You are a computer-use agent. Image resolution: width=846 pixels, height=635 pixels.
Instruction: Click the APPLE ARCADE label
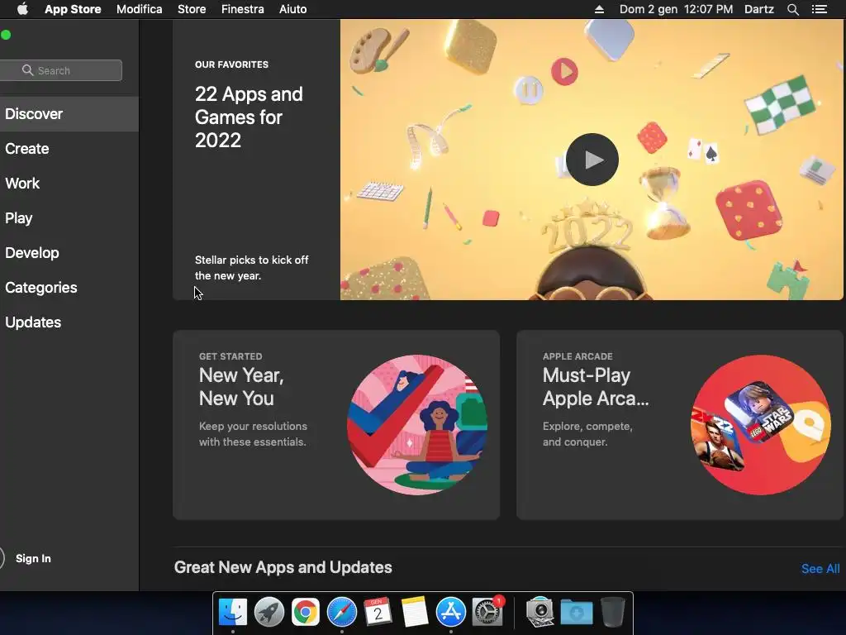point(577,356)
